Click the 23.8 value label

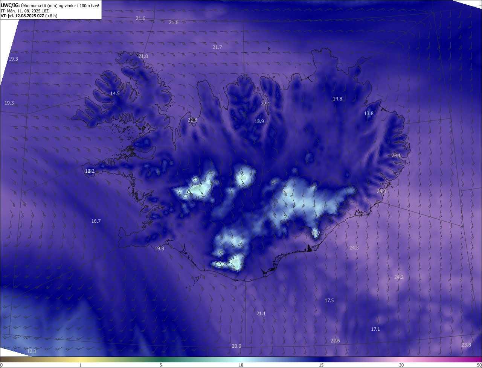[x=466, y=345]
